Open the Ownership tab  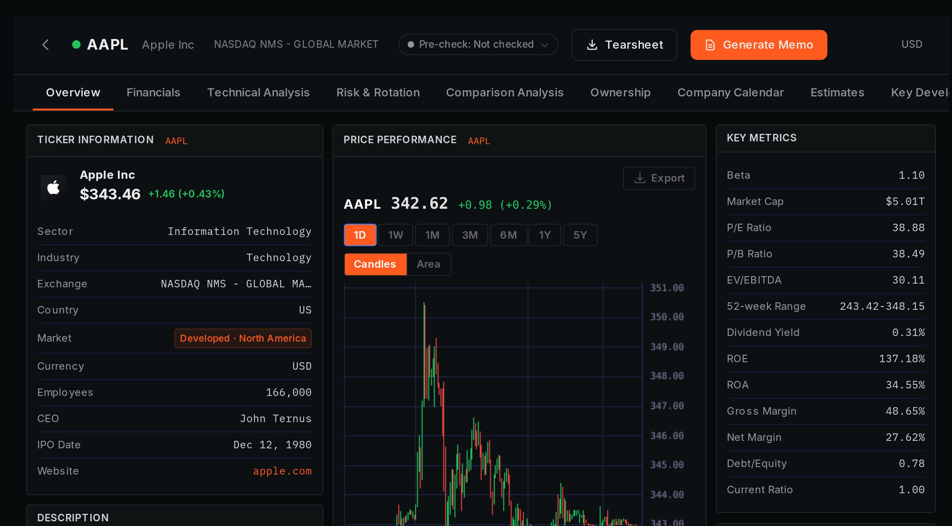point(620,92)
